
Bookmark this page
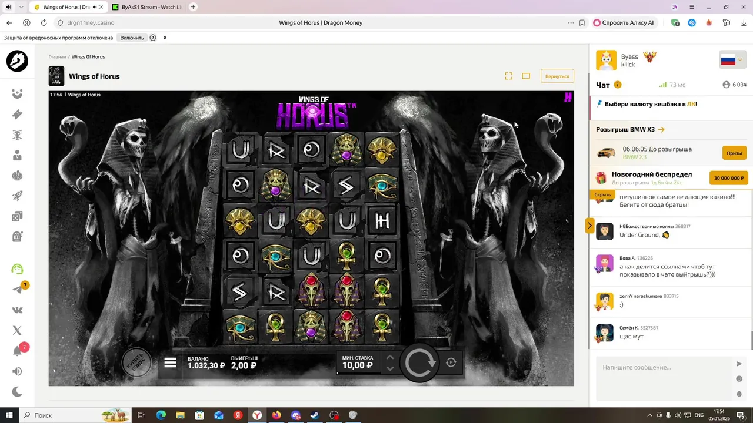[x=582, y=23]
